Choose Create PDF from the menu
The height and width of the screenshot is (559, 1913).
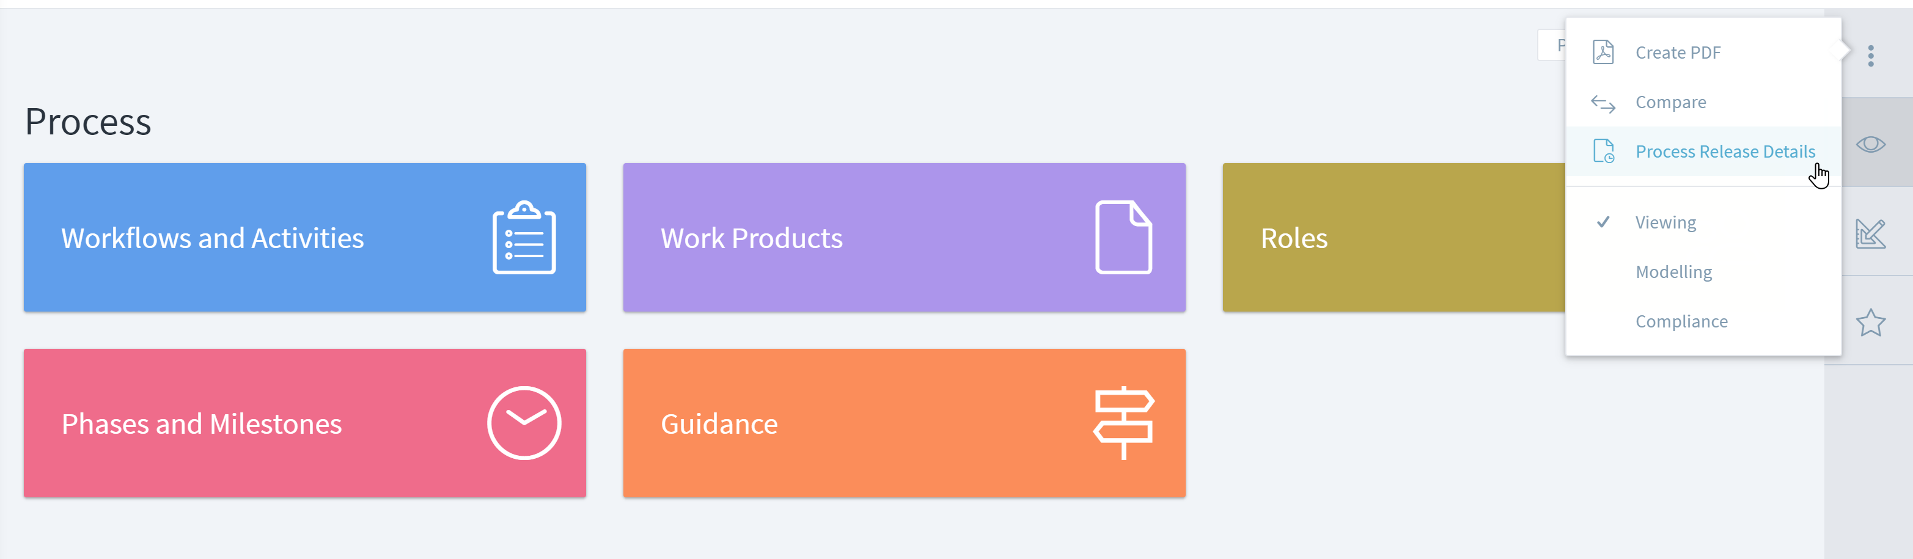click(1678, 53)
